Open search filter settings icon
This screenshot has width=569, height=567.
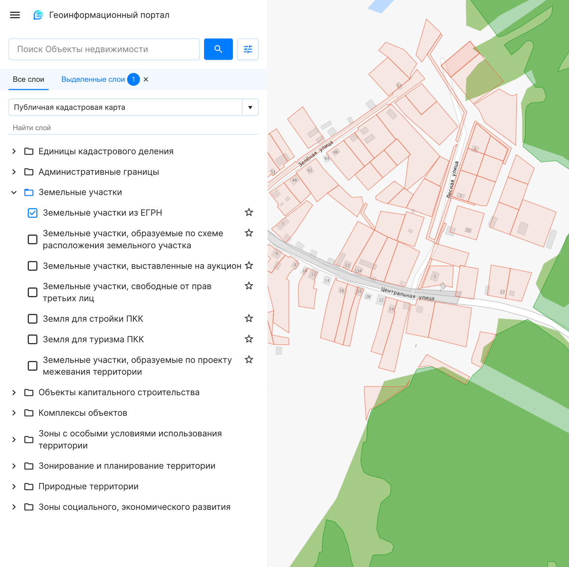(248, 49)
